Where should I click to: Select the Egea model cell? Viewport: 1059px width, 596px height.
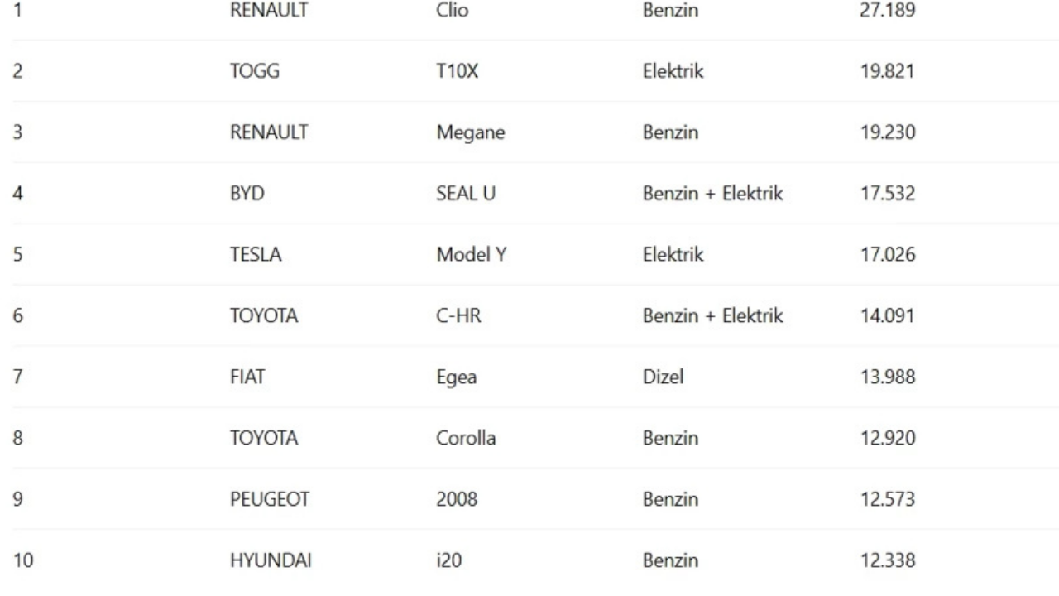[x=457, y=378]
